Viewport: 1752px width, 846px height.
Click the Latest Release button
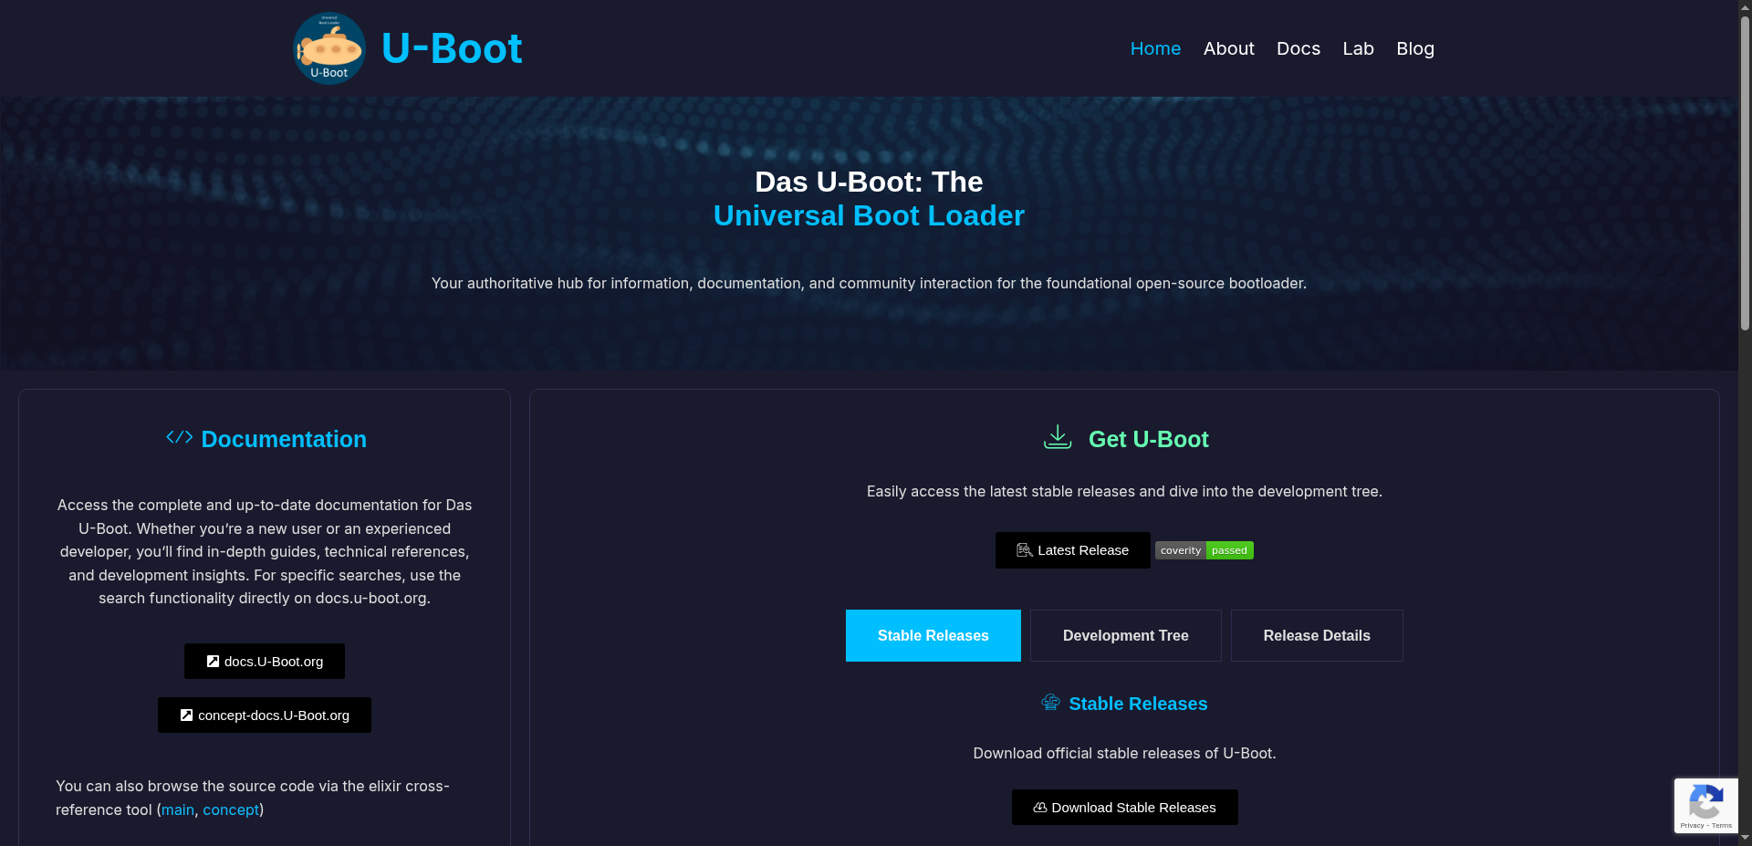pos(1073,550)
